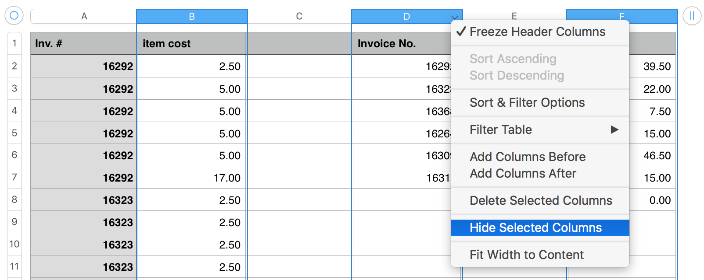
Task: Click the 2.50 cell in row 2
Action: pyautogui.click(x=192, y=66)
